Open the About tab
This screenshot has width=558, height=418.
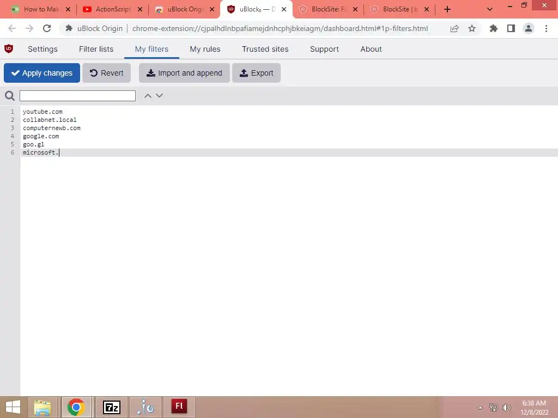[x=371, y=49]
